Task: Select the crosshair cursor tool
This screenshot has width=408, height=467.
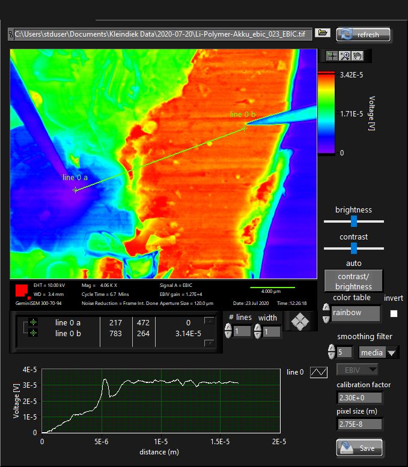Action: (x=331, y=56)
